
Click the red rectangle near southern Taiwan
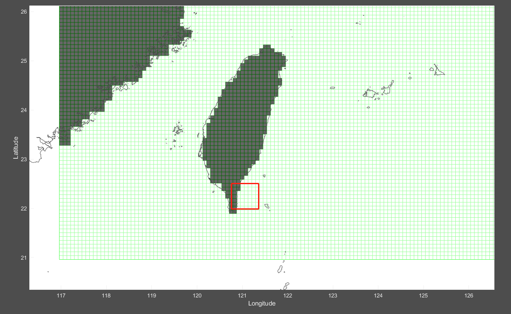245,195
